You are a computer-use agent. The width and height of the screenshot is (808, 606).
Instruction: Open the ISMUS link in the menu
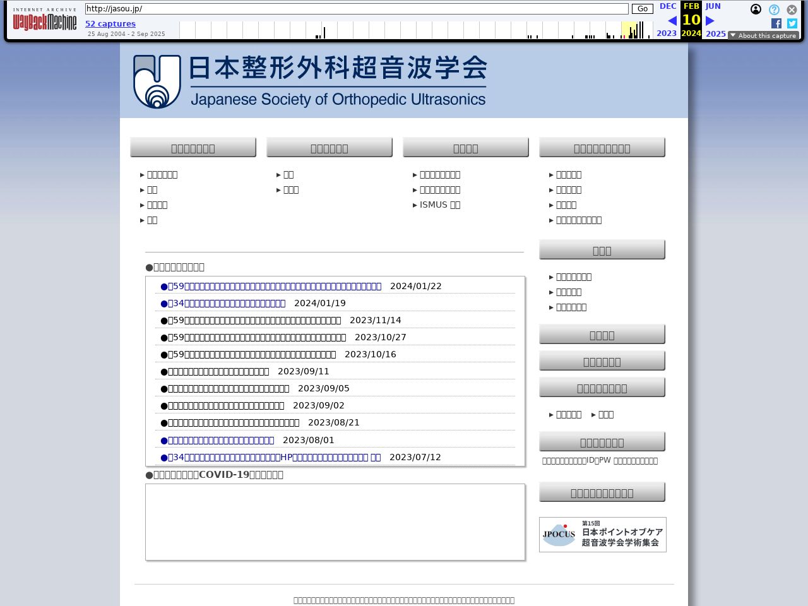439,205
